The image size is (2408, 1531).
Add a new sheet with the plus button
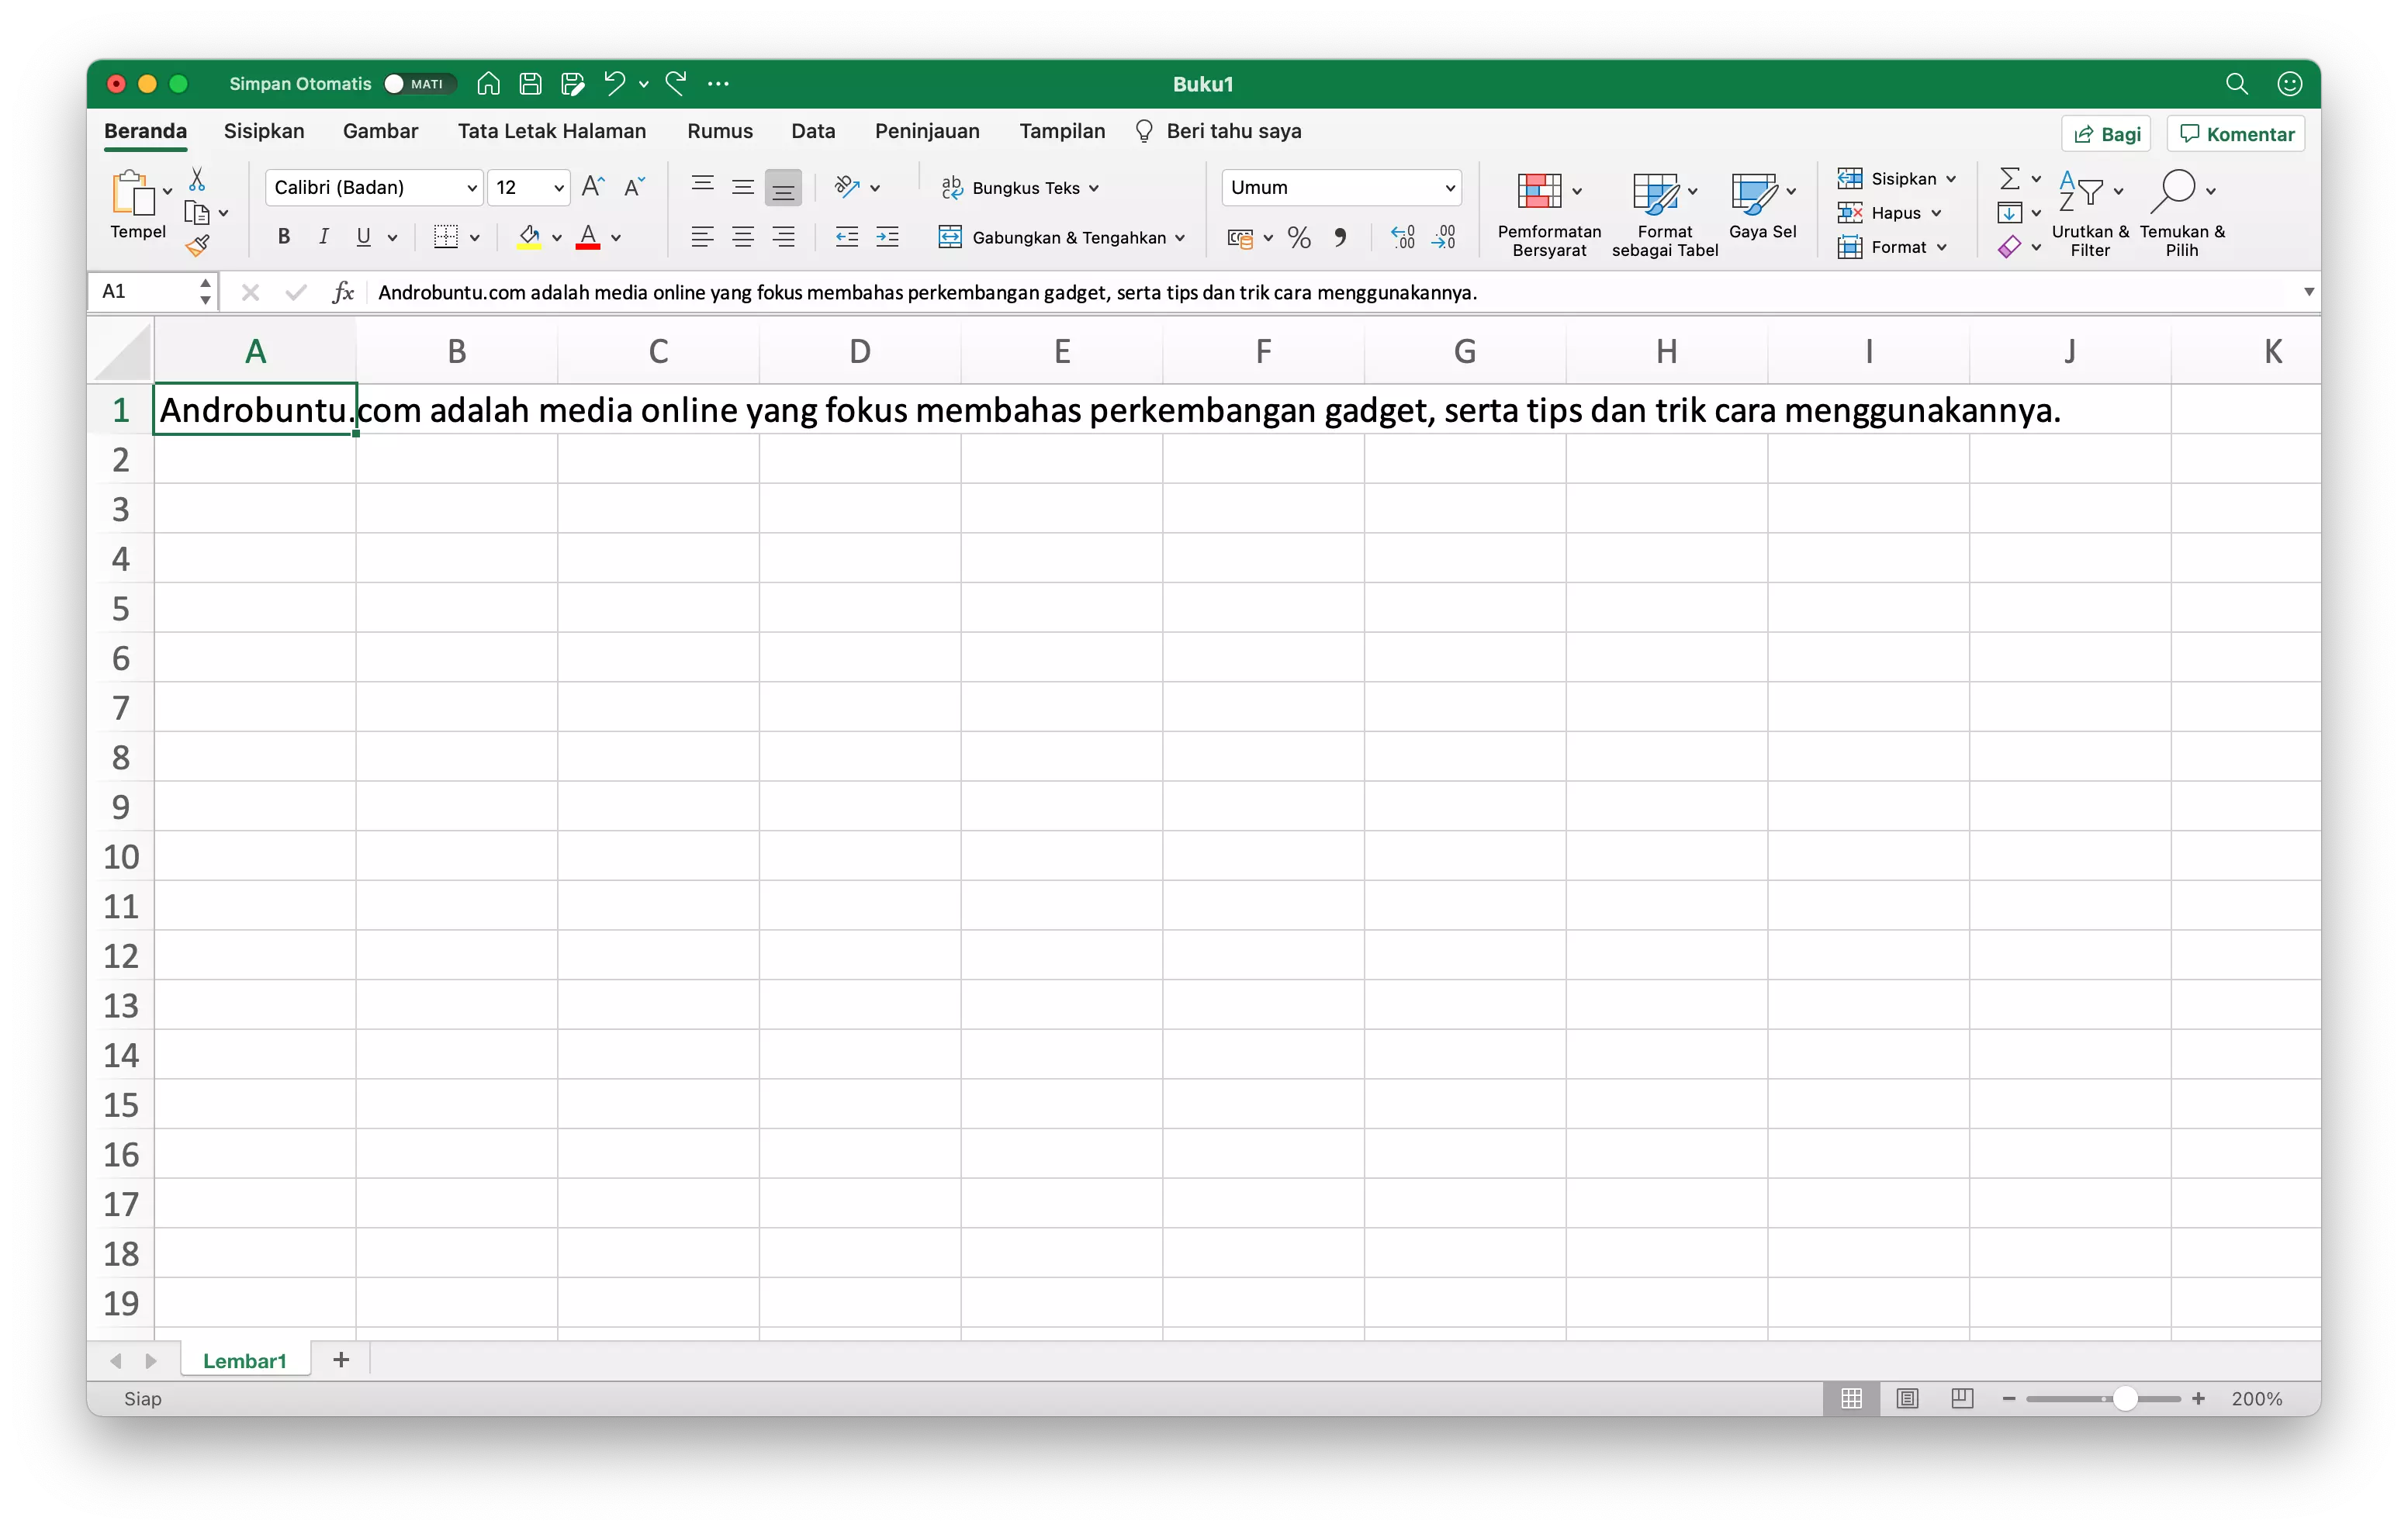click(340, 1360)
